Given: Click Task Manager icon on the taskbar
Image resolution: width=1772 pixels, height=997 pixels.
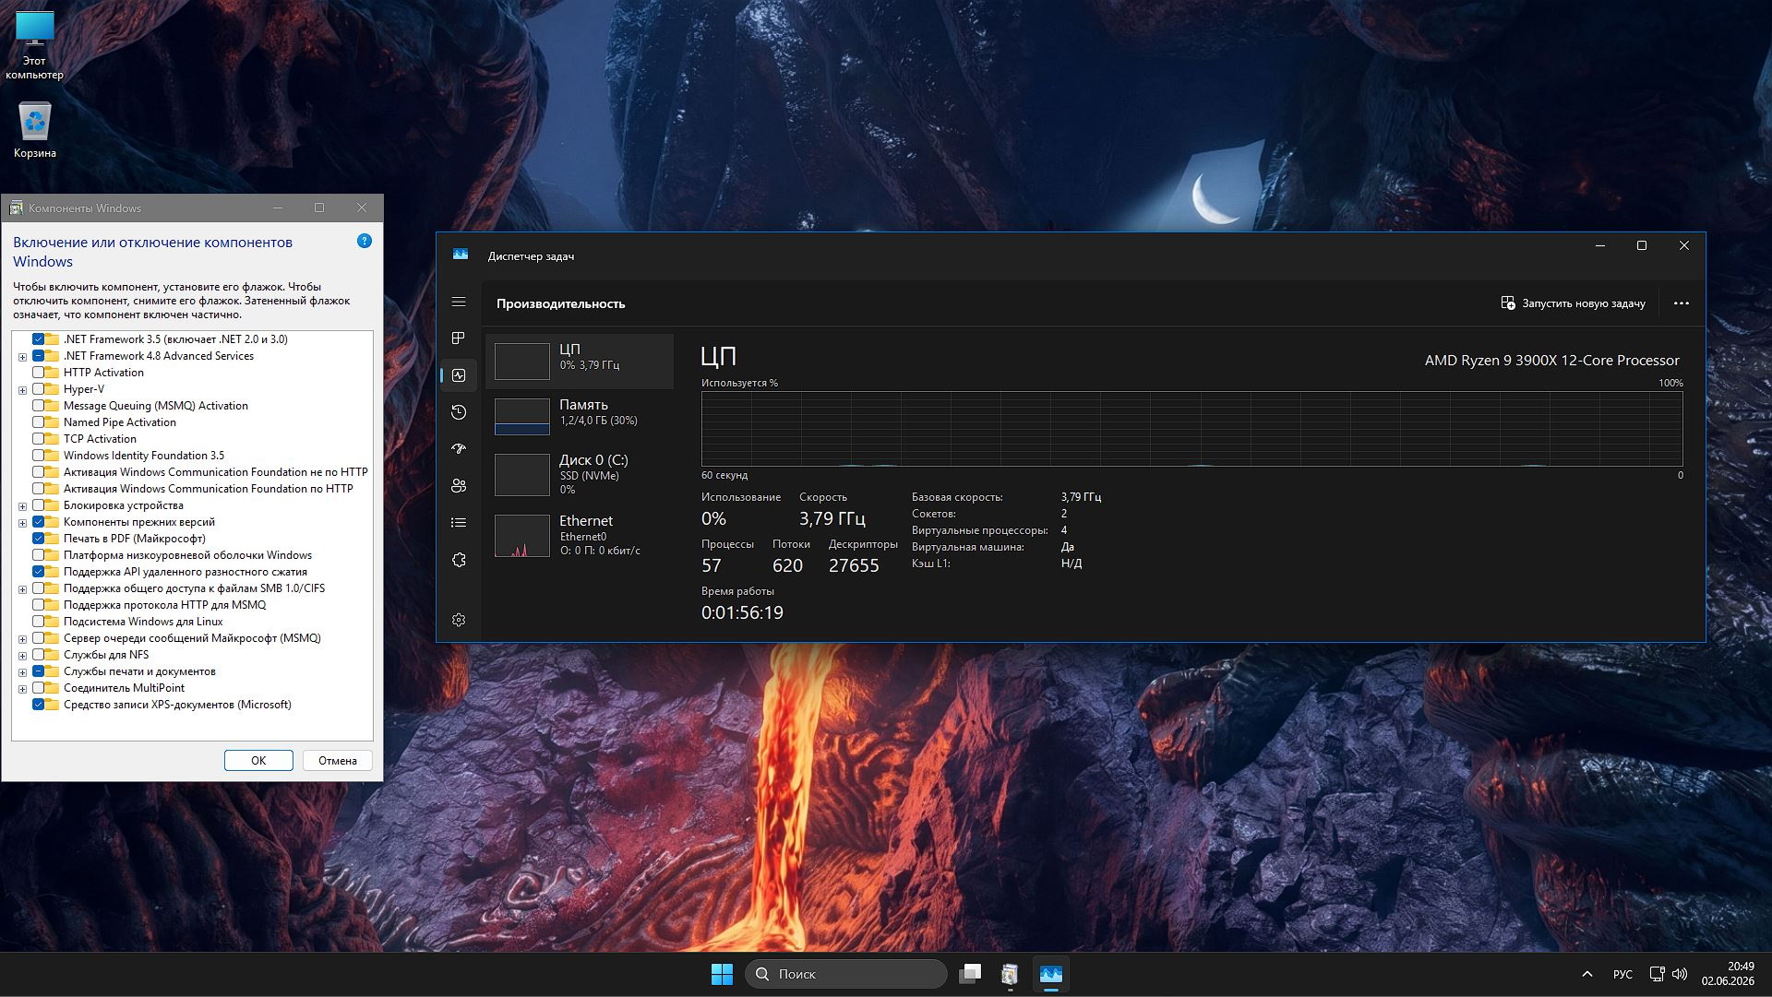Looking at the screenshot, I should pyautogui.click(x=1050, y=974).
